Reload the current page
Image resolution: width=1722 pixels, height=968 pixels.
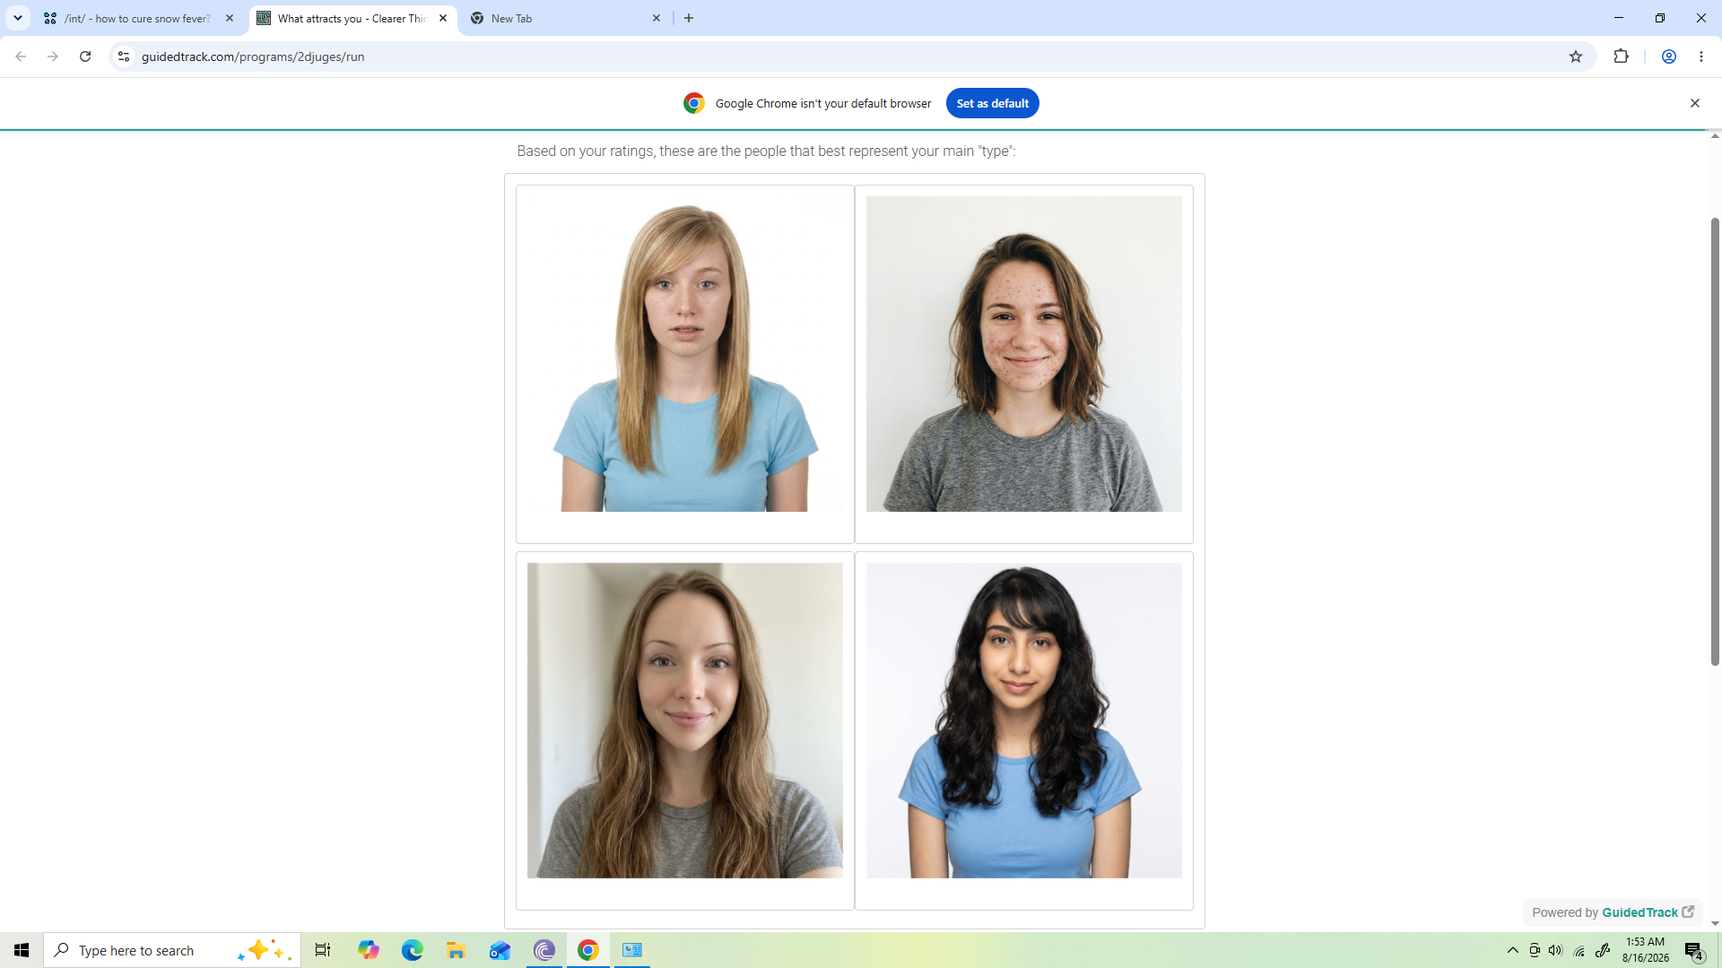pyautogui.click(x=85, y=56)
